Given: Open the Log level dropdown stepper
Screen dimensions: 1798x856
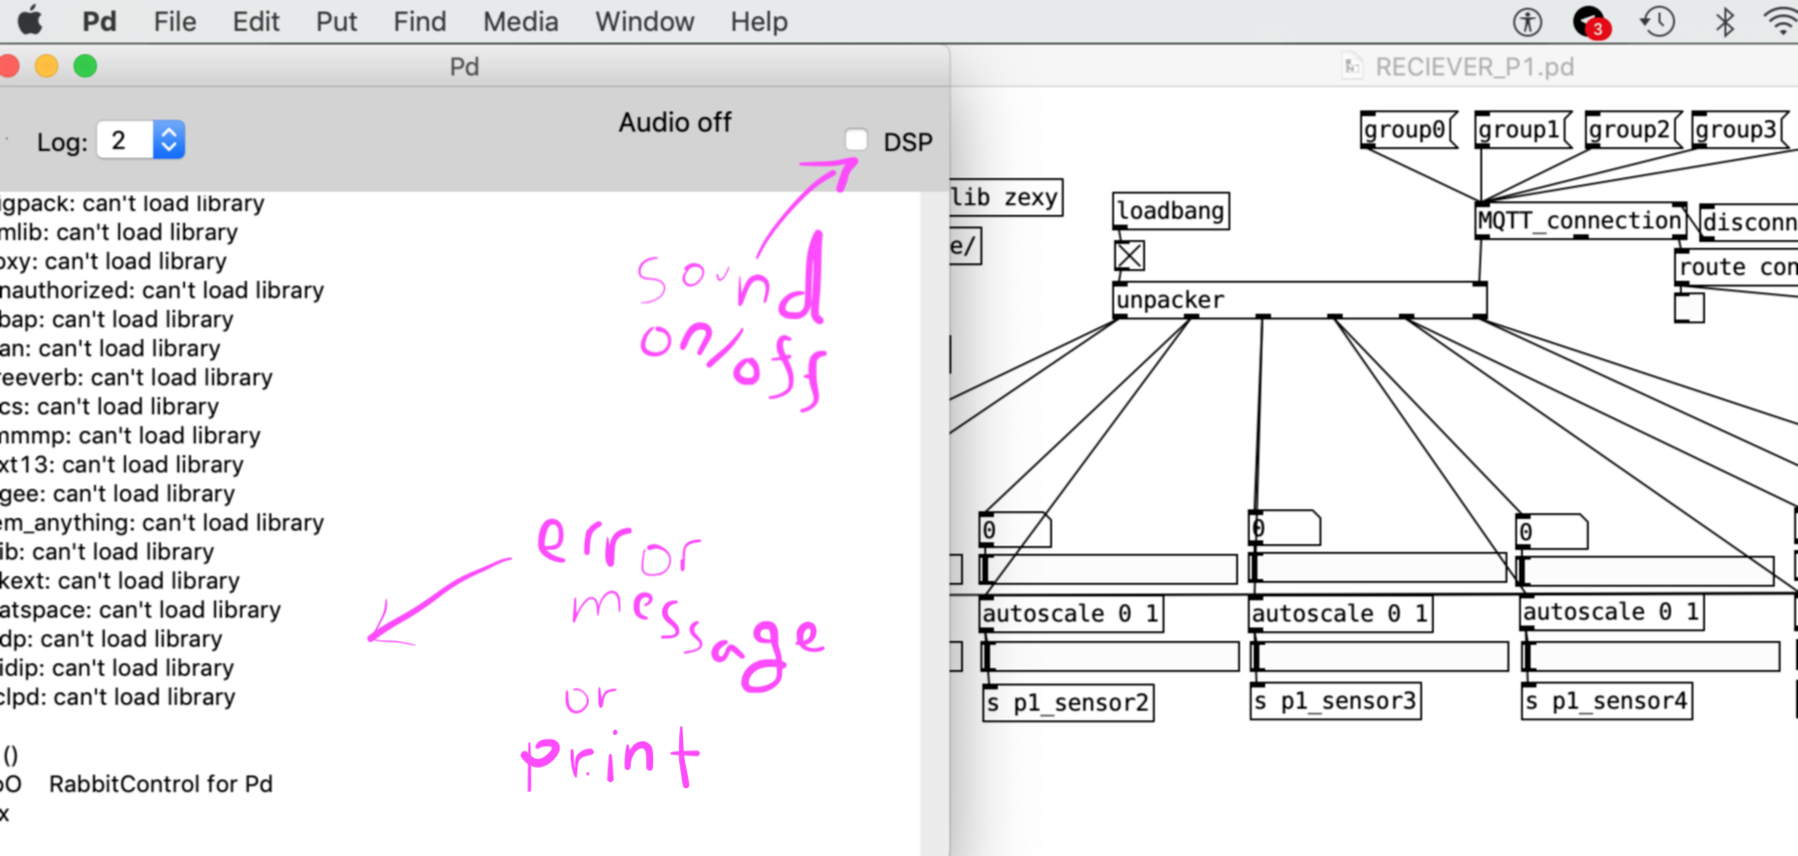Looking at the screenshot, I should (169, 140).
